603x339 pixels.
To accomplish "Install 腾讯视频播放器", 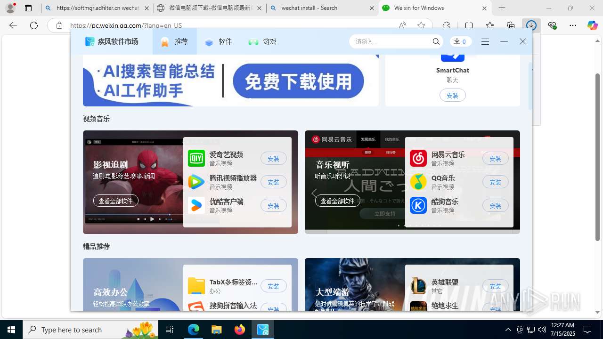I will point(274,182).
